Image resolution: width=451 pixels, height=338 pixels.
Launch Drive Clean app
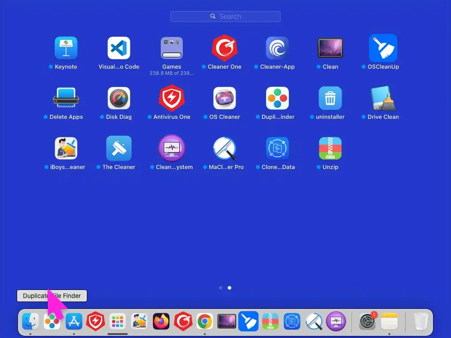383,98
